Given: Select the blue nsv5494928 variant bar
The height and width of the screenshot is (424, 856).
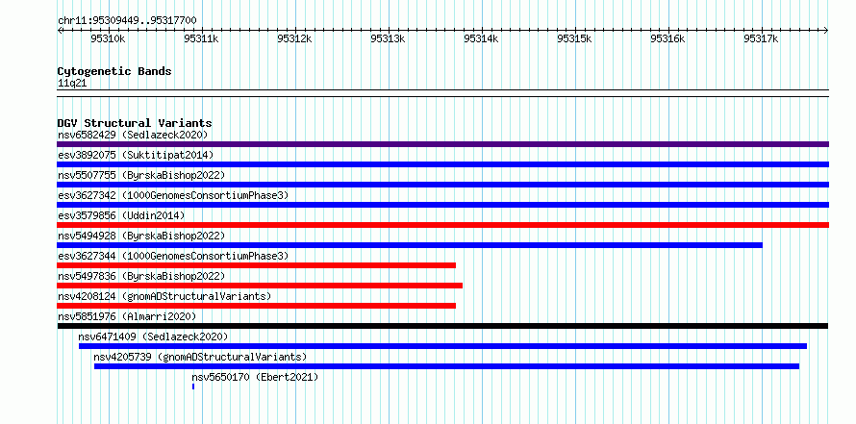Looking at the screenshot, I should tap(410, 245).
